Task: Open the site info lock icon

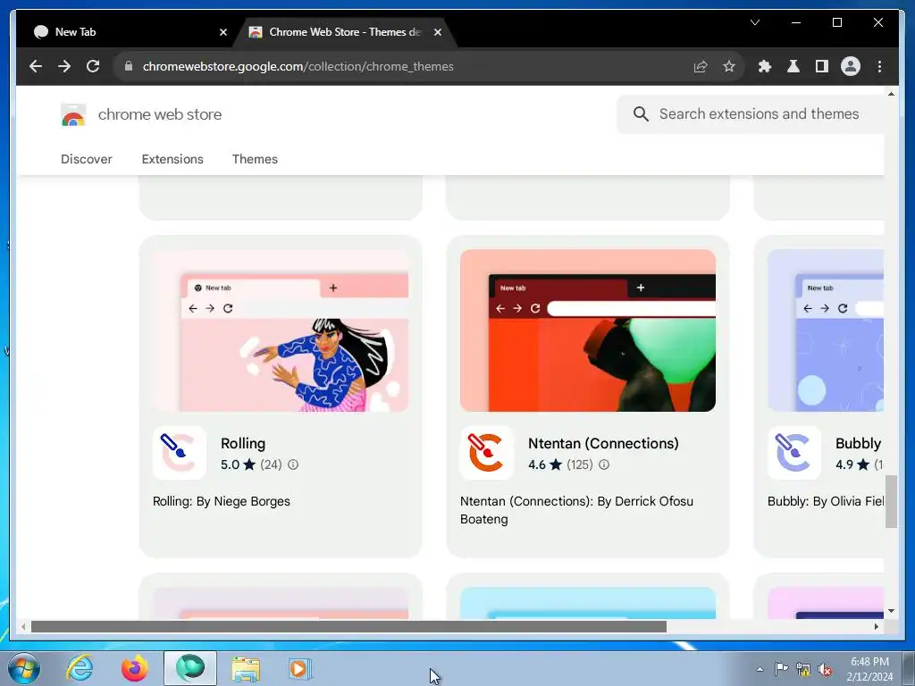Action: pos(129,66)
